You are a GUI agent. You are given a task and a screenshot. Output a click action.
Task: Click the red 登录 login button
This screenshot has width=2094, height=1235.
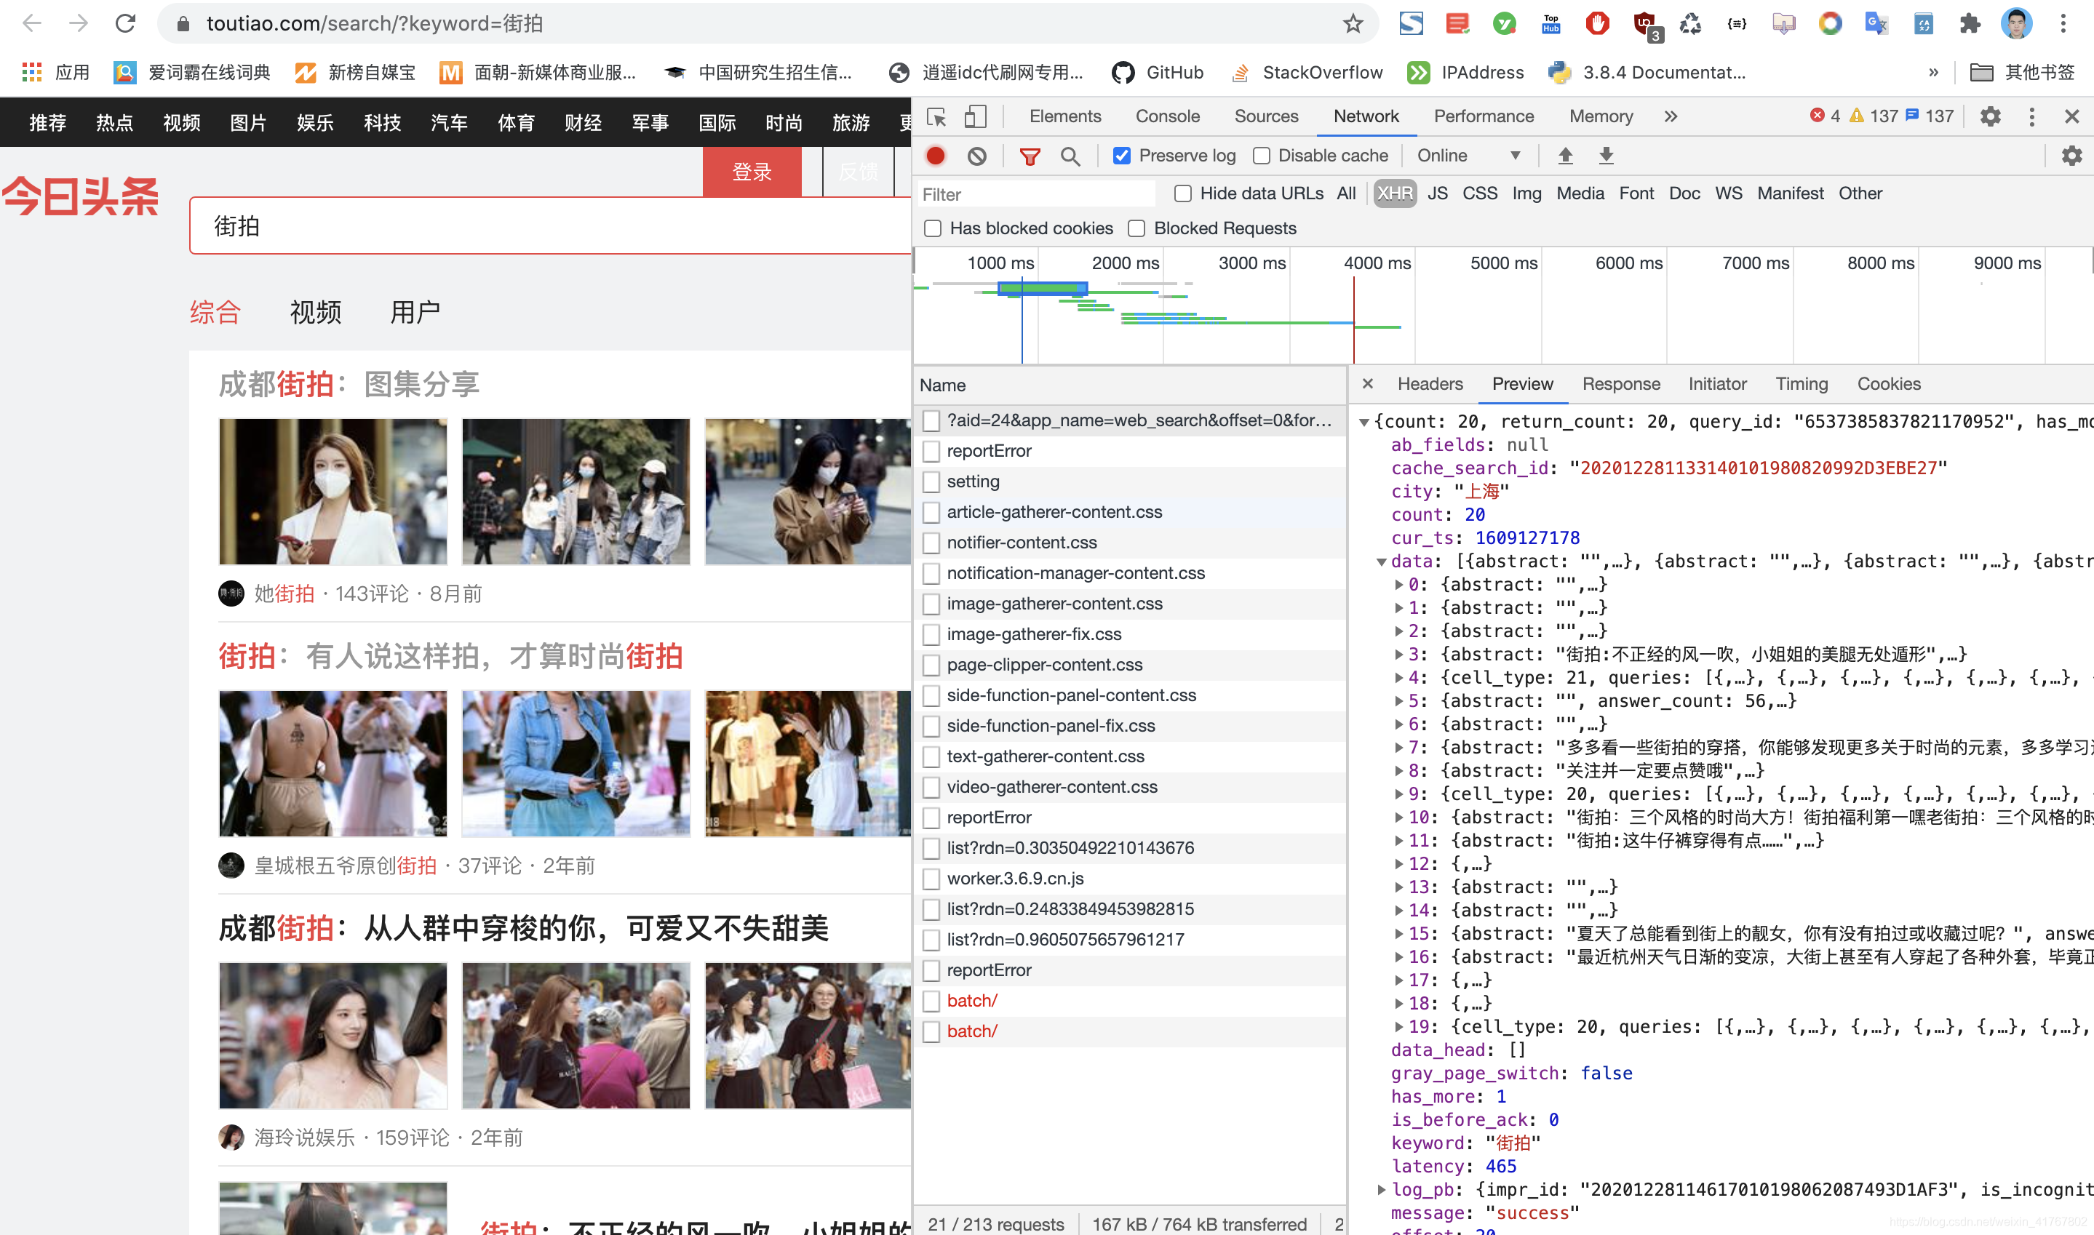pos(752,172)
